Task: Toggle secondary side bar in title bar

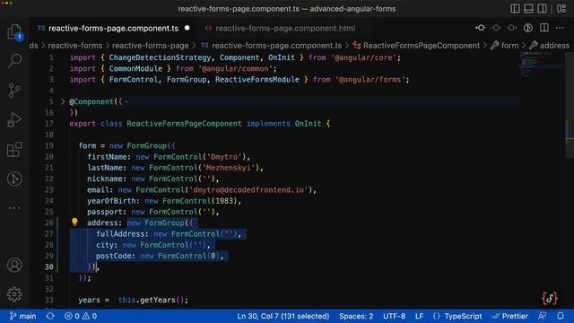Action: click(x=542, y=8)
